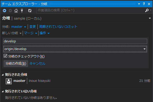Open the page menu dropdown beside sample (ローカル)
This screenshot has height=102, width=153.
150,18
